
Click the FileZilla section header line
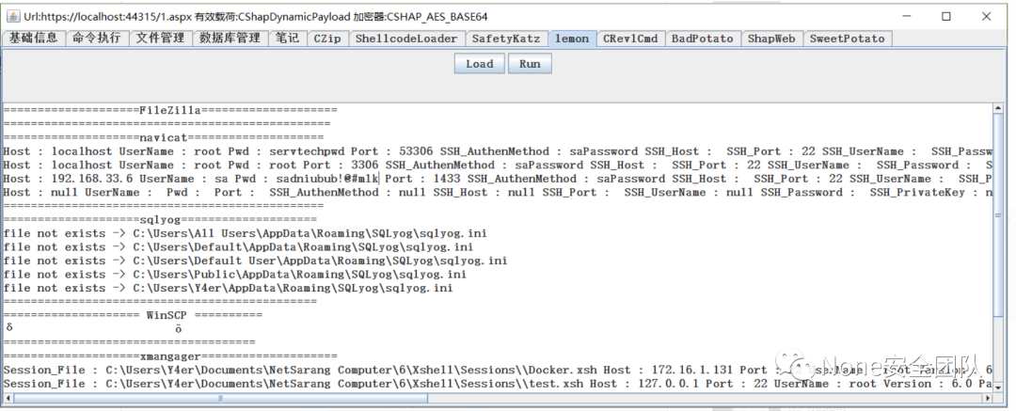pyautogui.click(x=170, y=109)
